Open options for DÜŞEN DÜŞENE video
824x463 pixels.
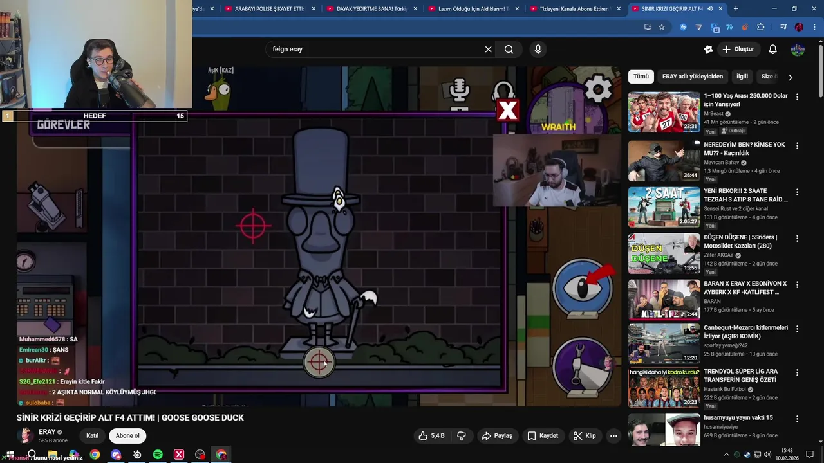(797, 239)
